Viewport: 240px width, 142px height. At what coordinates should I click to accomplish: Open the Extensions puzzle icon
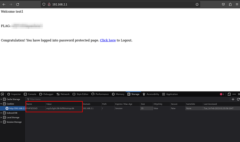coord(230,5)
